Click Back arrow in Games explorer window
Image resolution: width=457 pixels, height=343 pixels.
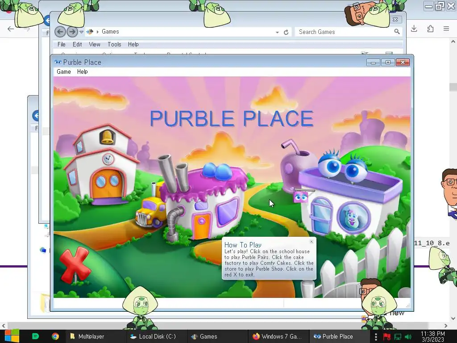click(x=60, y=32)
